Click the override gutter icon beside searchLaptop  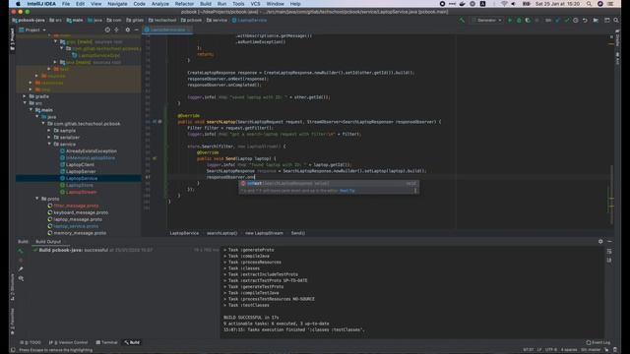point(155,121)
